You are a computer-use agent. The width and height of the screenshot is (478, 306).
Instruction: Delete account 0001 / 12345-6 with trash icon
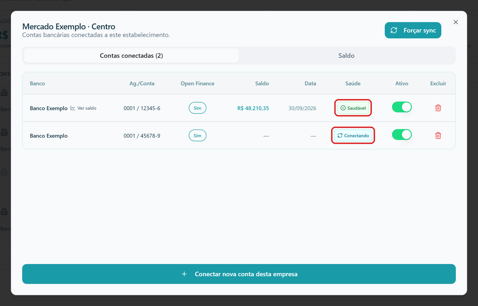tap(438, 108)
